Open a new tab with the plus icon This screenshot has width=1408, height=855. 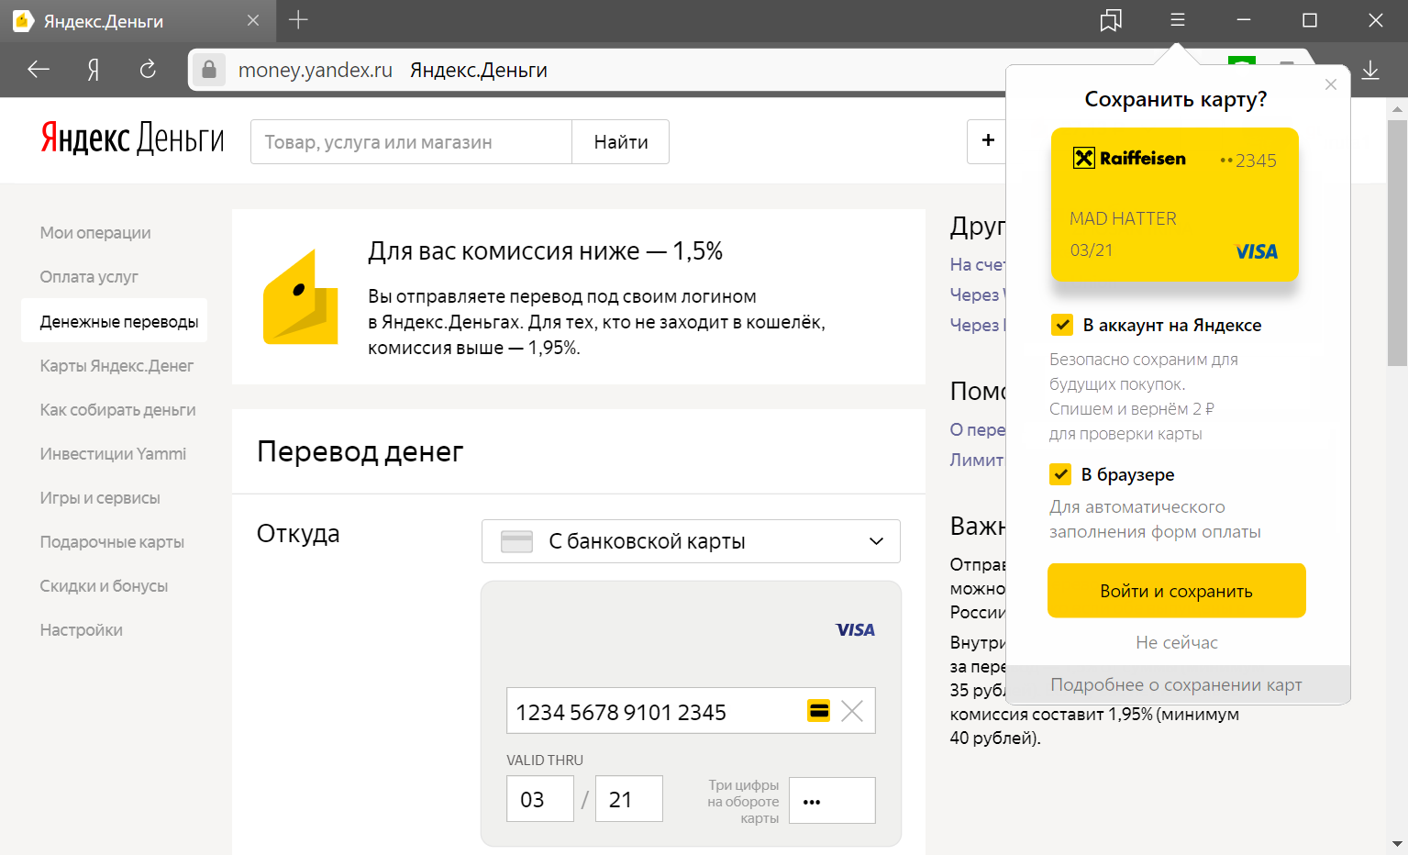pos(298,19)
